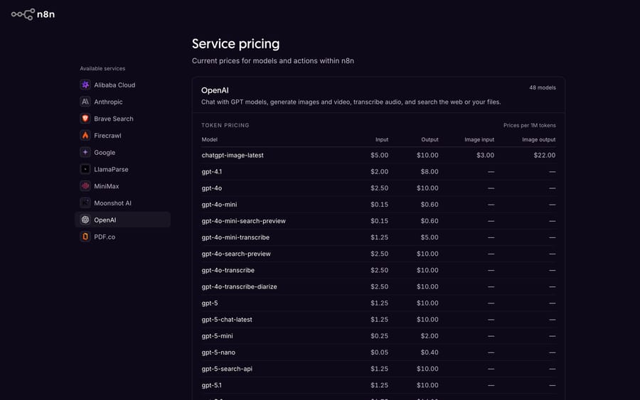Image resolution: width=640 pixels, height=400 pixels.
Task: Click gpt-4o-search-preview model name
Action: (x=236, y=254)
